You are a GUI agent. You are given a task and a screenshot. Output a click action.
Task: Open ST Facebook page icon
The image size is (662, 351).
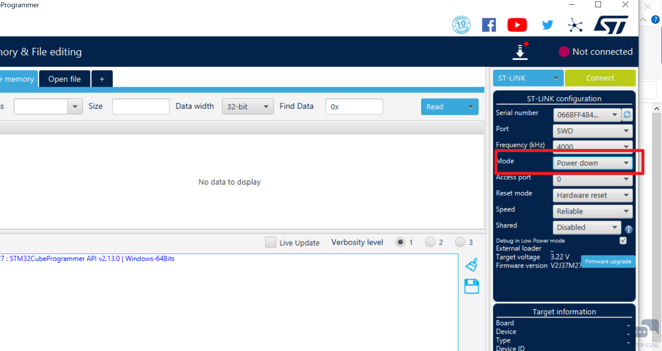point(489,25)
